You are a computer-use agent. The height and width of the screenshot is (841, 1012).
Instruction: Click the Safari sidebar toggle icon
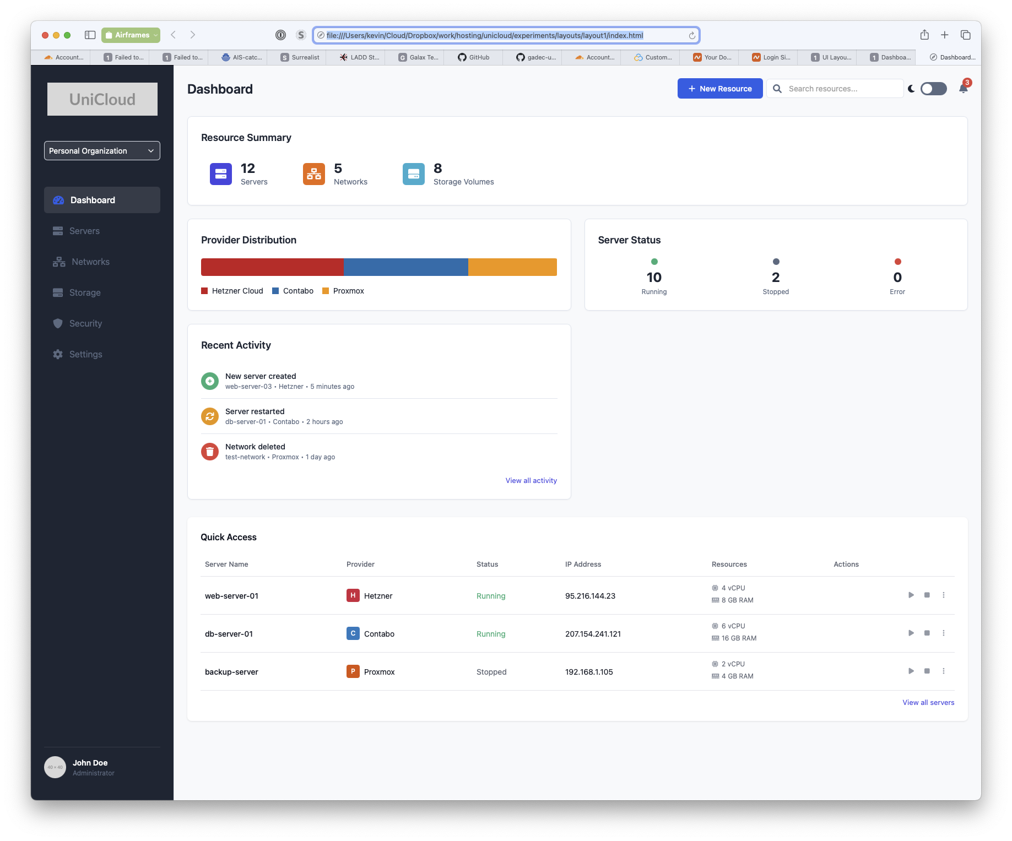coord(90,35)
